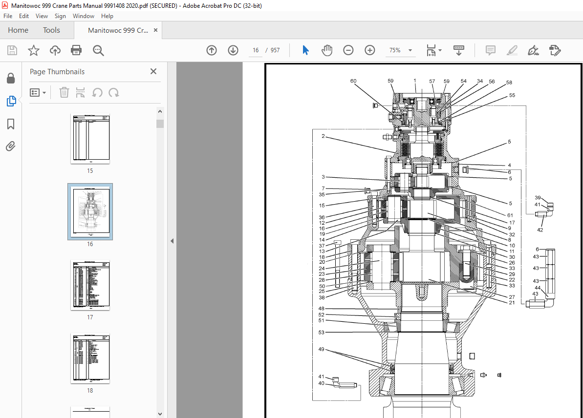Image resolution: width=583 pixels, height=418 pixels.
Task: Click the cloud upload share icon
Action: pos(55,50)
